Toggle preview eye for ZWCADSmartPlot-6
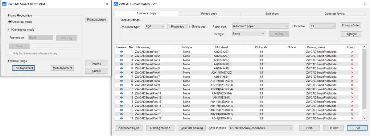370x136 pixels. (121, 72)
